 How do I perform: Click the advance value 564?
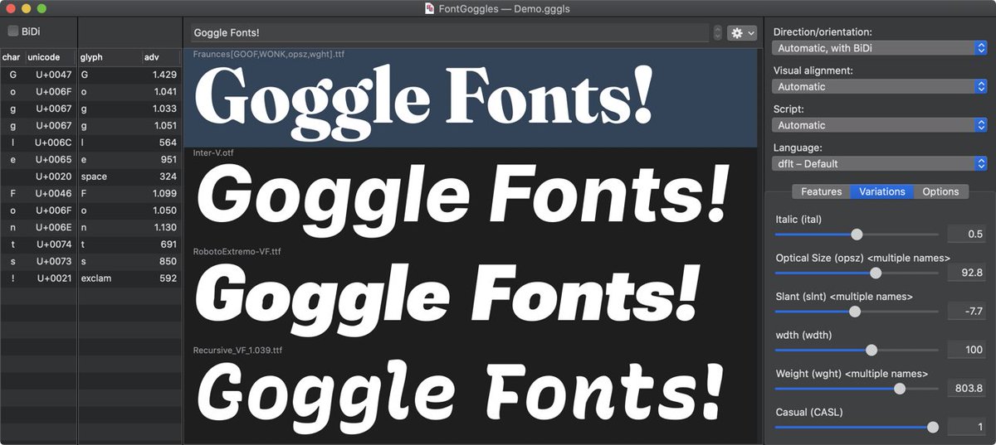point(168,143)
